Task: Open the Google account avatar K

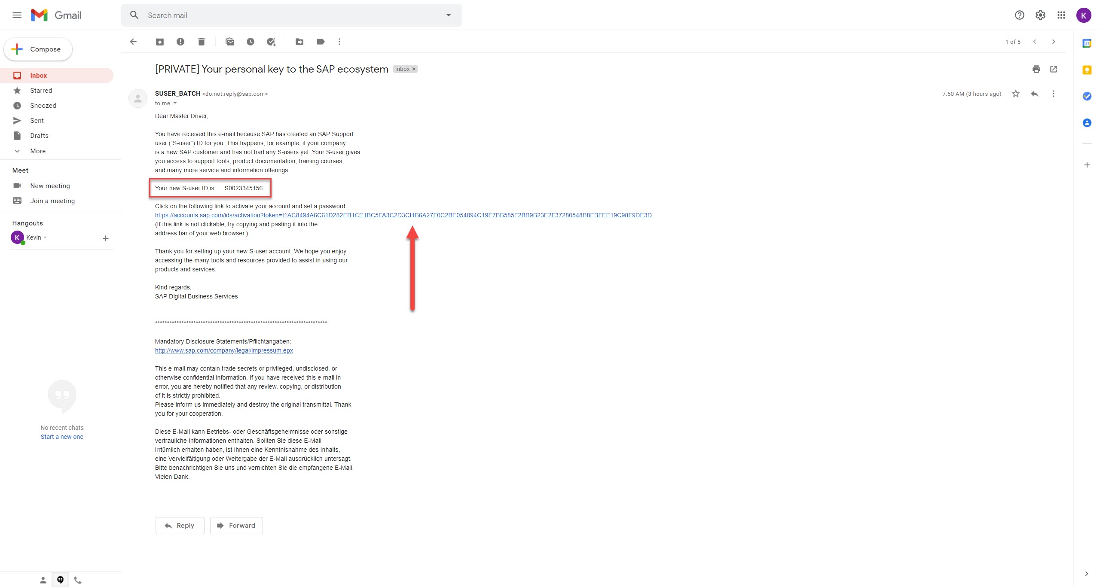Action: click(x=1084, y=15)
